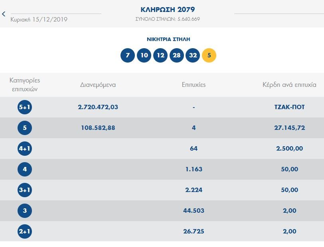
Task: Click the Επιτυχίες column header
Action: point(194,85)
